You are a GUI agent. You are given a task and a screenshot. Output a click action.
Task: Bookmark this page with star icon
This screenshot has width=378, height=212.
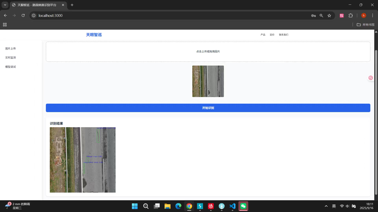tap(329, 16)
